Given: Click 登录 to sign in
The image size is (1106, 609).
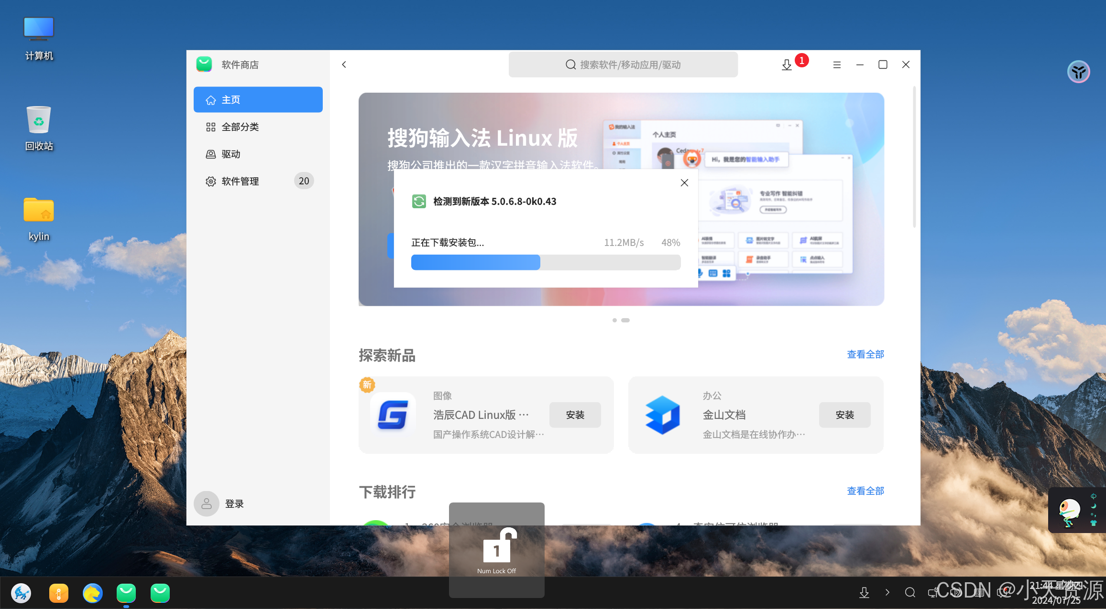Looking at the screenshot, I should (x=234, y=504).
